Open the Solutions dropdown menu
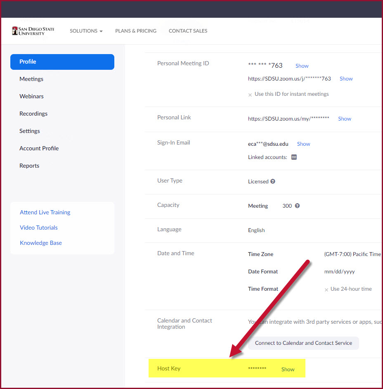Viewport: 383px width, 389px height. pyautogui.click(x=86, y=31)
